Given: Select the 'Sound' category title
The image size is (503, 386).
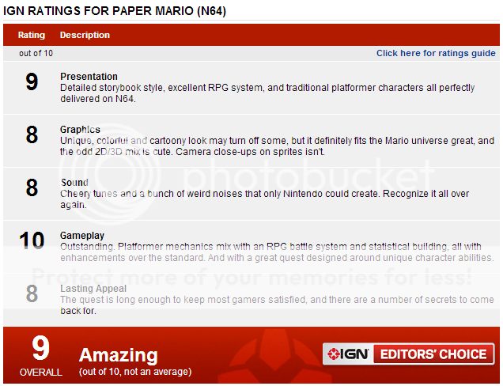Looking at the screenshot, I should tap(74, 182).
